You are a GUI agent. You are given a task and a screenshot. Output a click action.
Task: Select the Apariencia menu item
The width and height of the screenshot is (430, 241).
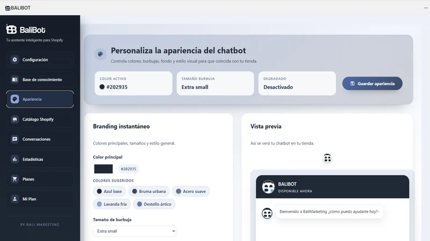pyautogui.click(x=40, y=99)
